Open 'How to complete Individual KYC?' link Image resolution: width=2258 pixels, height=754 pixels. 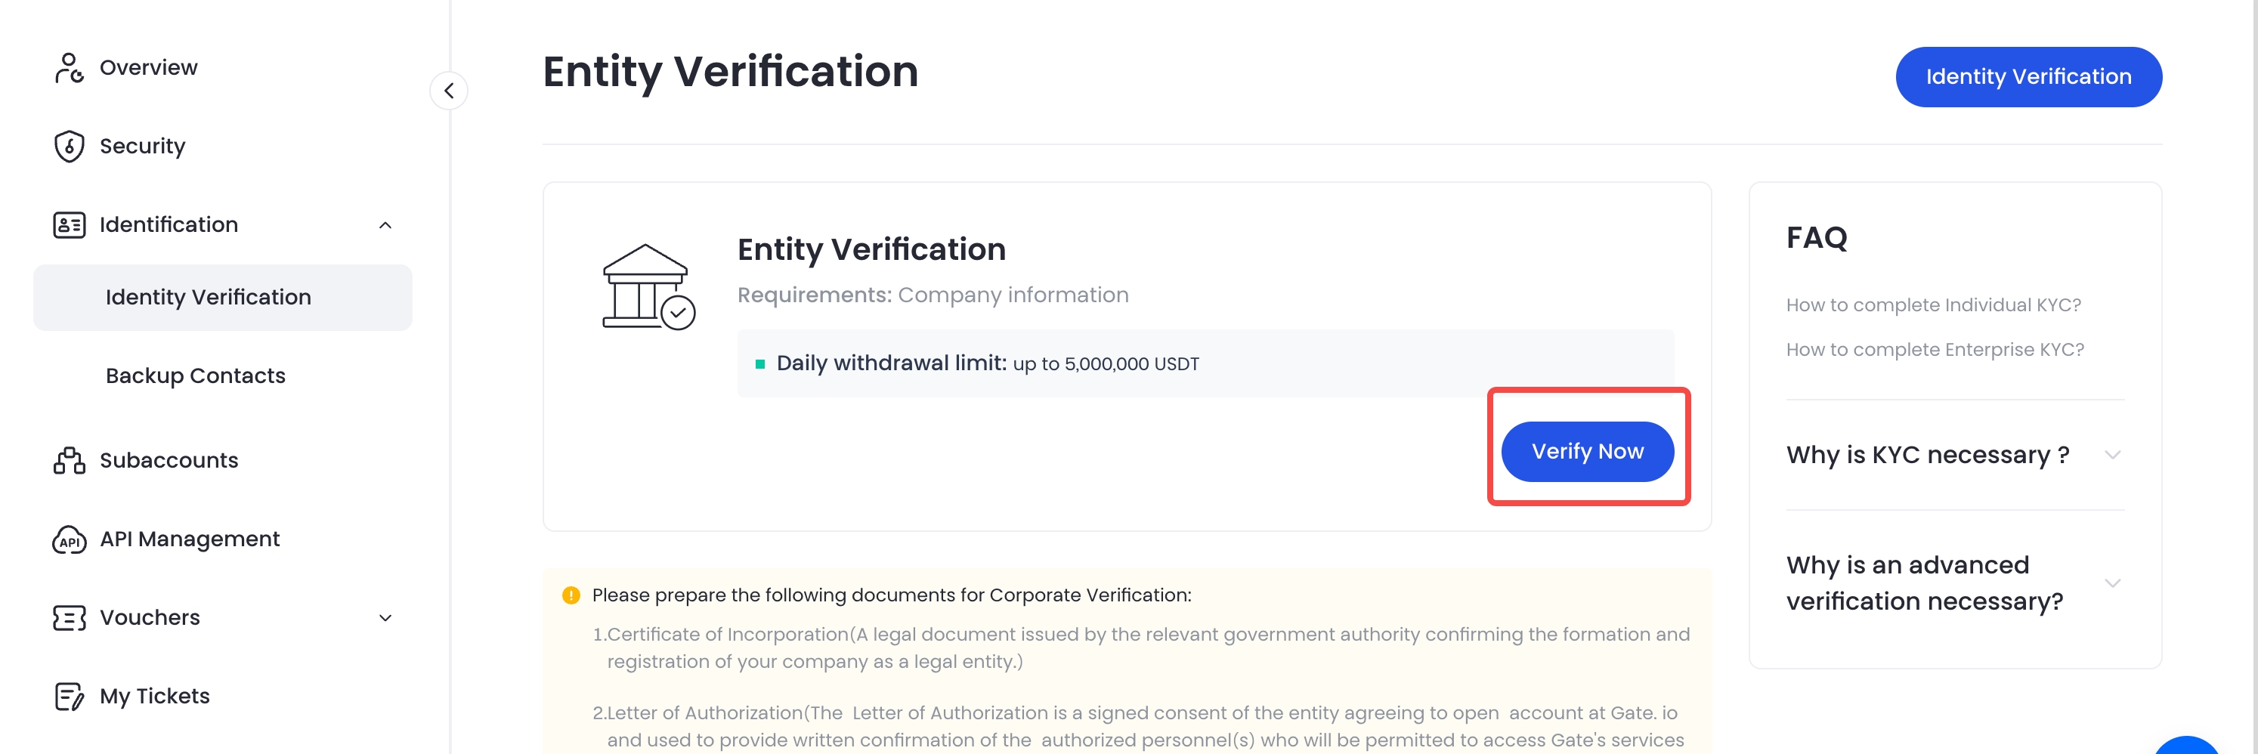pyautogui.click(x=1933, y=305)
